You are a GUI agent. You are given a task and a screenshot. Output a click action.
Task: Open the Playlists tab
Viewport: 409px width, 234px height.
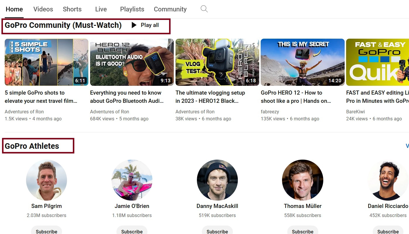tap(132, 9)
